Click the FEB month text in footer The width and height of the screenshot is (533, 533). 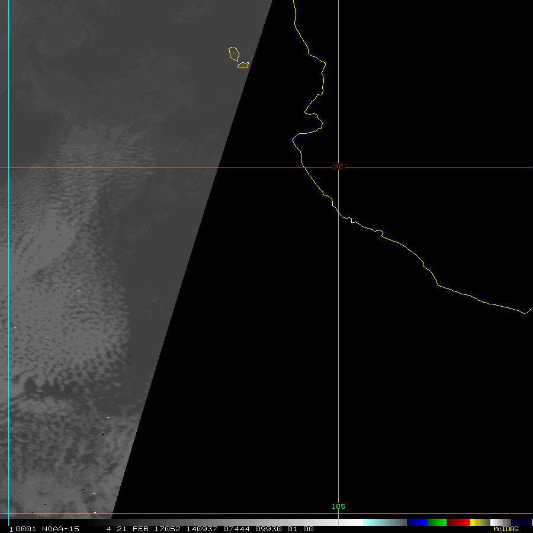tap(140, 529)
